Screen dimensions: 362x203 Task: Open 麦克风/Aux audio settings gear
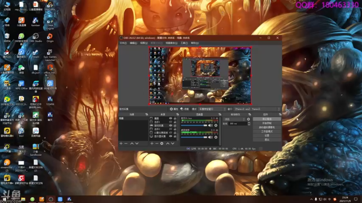(x=216, y=125)
